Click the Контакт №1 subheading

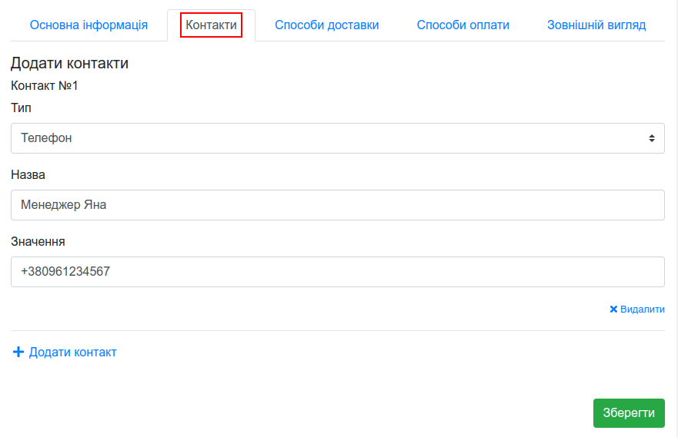click(x=44, y=85)
